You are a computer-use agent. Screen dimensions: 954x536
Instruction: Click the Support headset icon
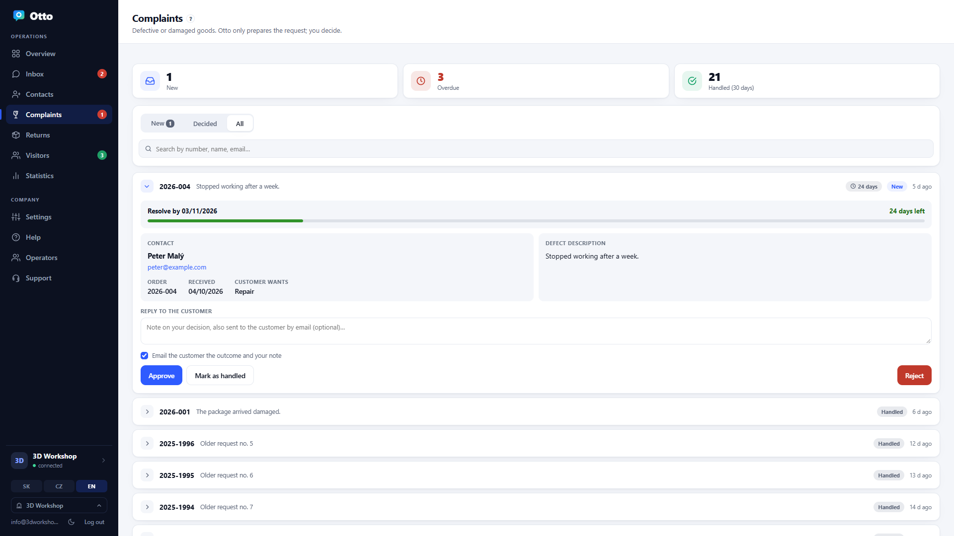[x=16, y=278]
